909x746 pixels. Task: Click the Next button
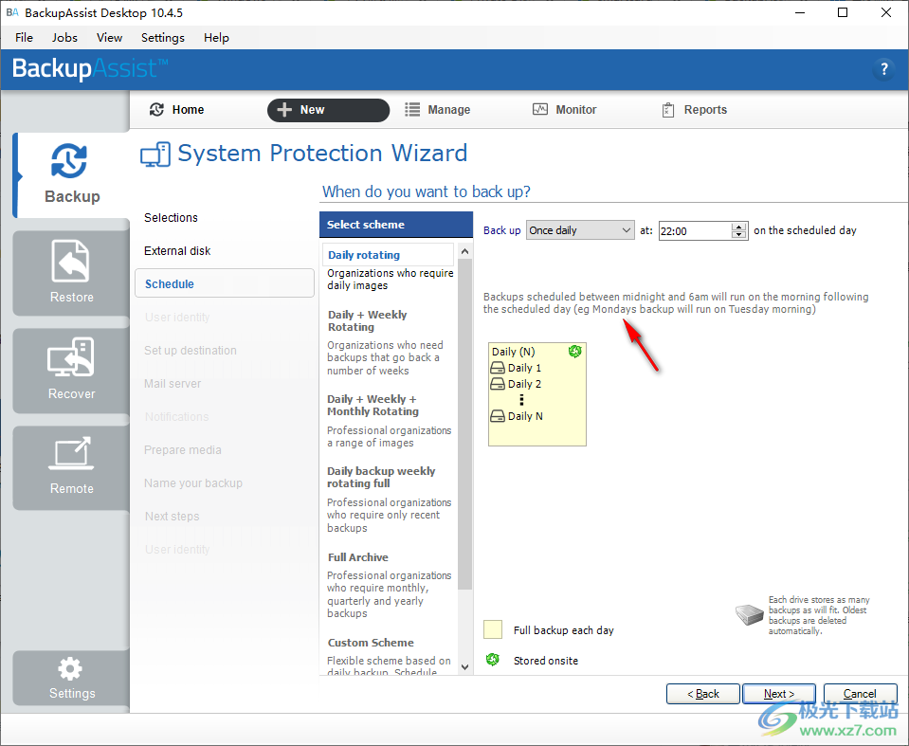coord(778,694)
